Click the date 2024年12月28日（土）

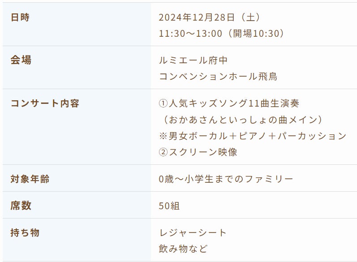point(210,17)
